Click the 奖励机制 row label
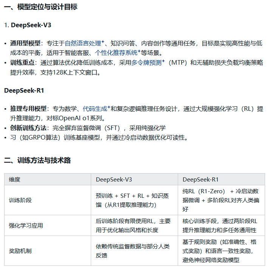 (x=20, y=251)
